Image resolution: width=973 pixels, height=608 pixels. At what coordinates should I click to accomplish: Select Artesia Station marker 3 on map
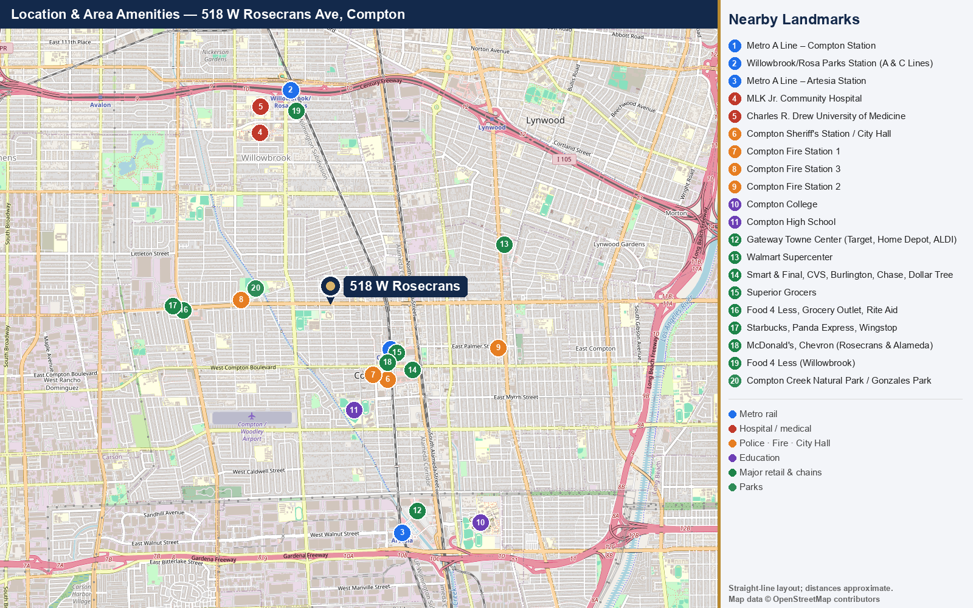coord(402,533)
